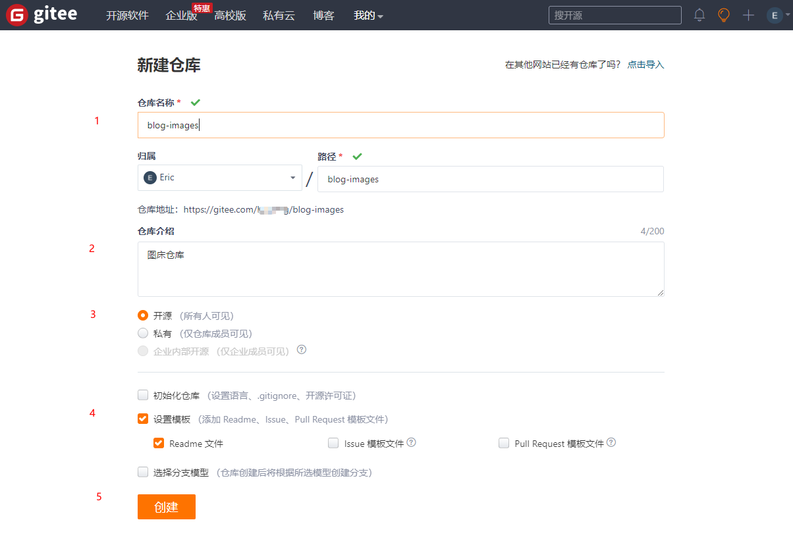Expand the 归属 owner dropdown

coord(220,178)
